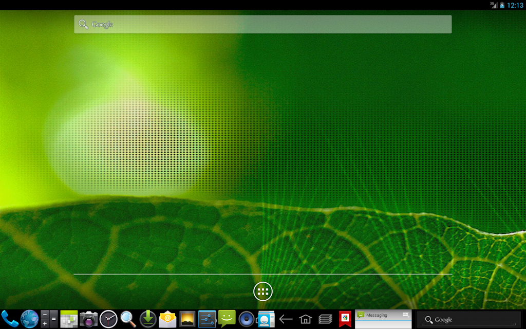Open the magnifying glass Search app
The height and width of the screenshot is (329, 526).
pos(128,319)
